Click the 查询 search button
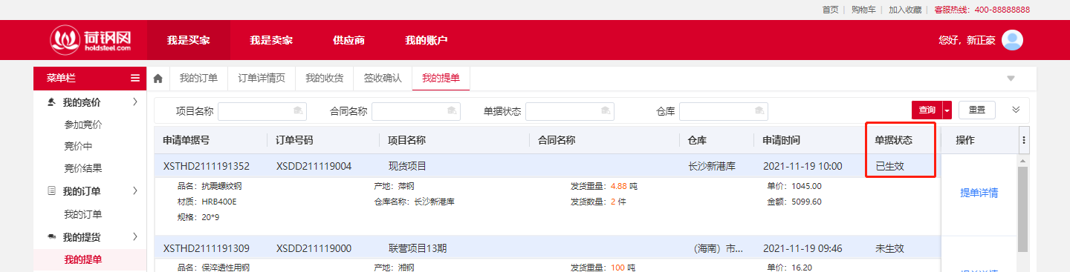 (927, 110)
